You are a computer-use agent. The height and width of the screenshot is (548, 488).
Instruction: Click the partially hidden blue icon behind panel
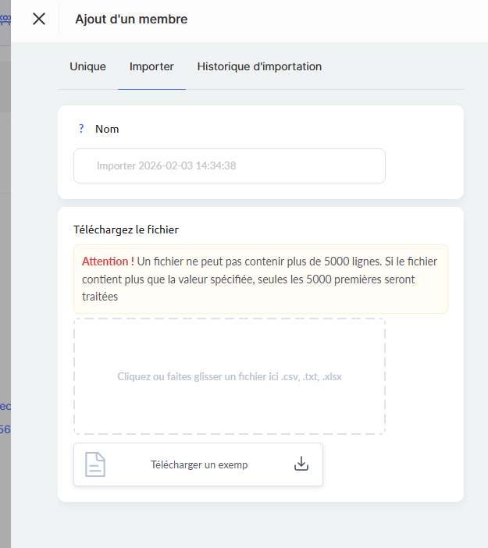tap(5, 21)
